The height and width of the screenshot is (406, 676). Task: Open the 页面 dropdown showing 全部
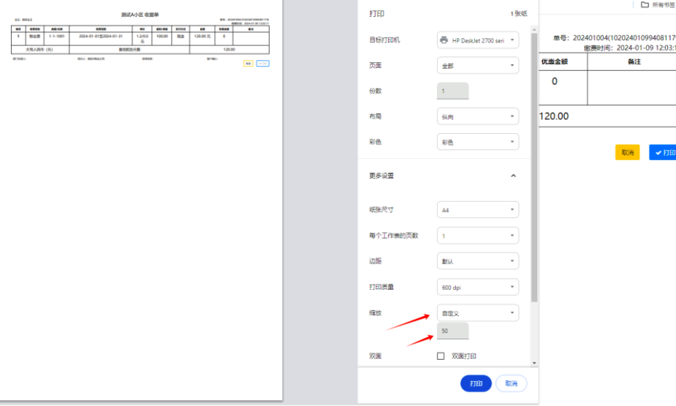click(x=478, y=66)
